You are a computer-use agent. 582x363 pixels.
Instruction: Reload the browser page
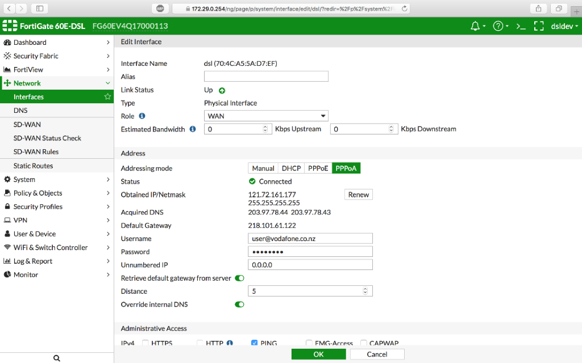[x=404, y=9]
